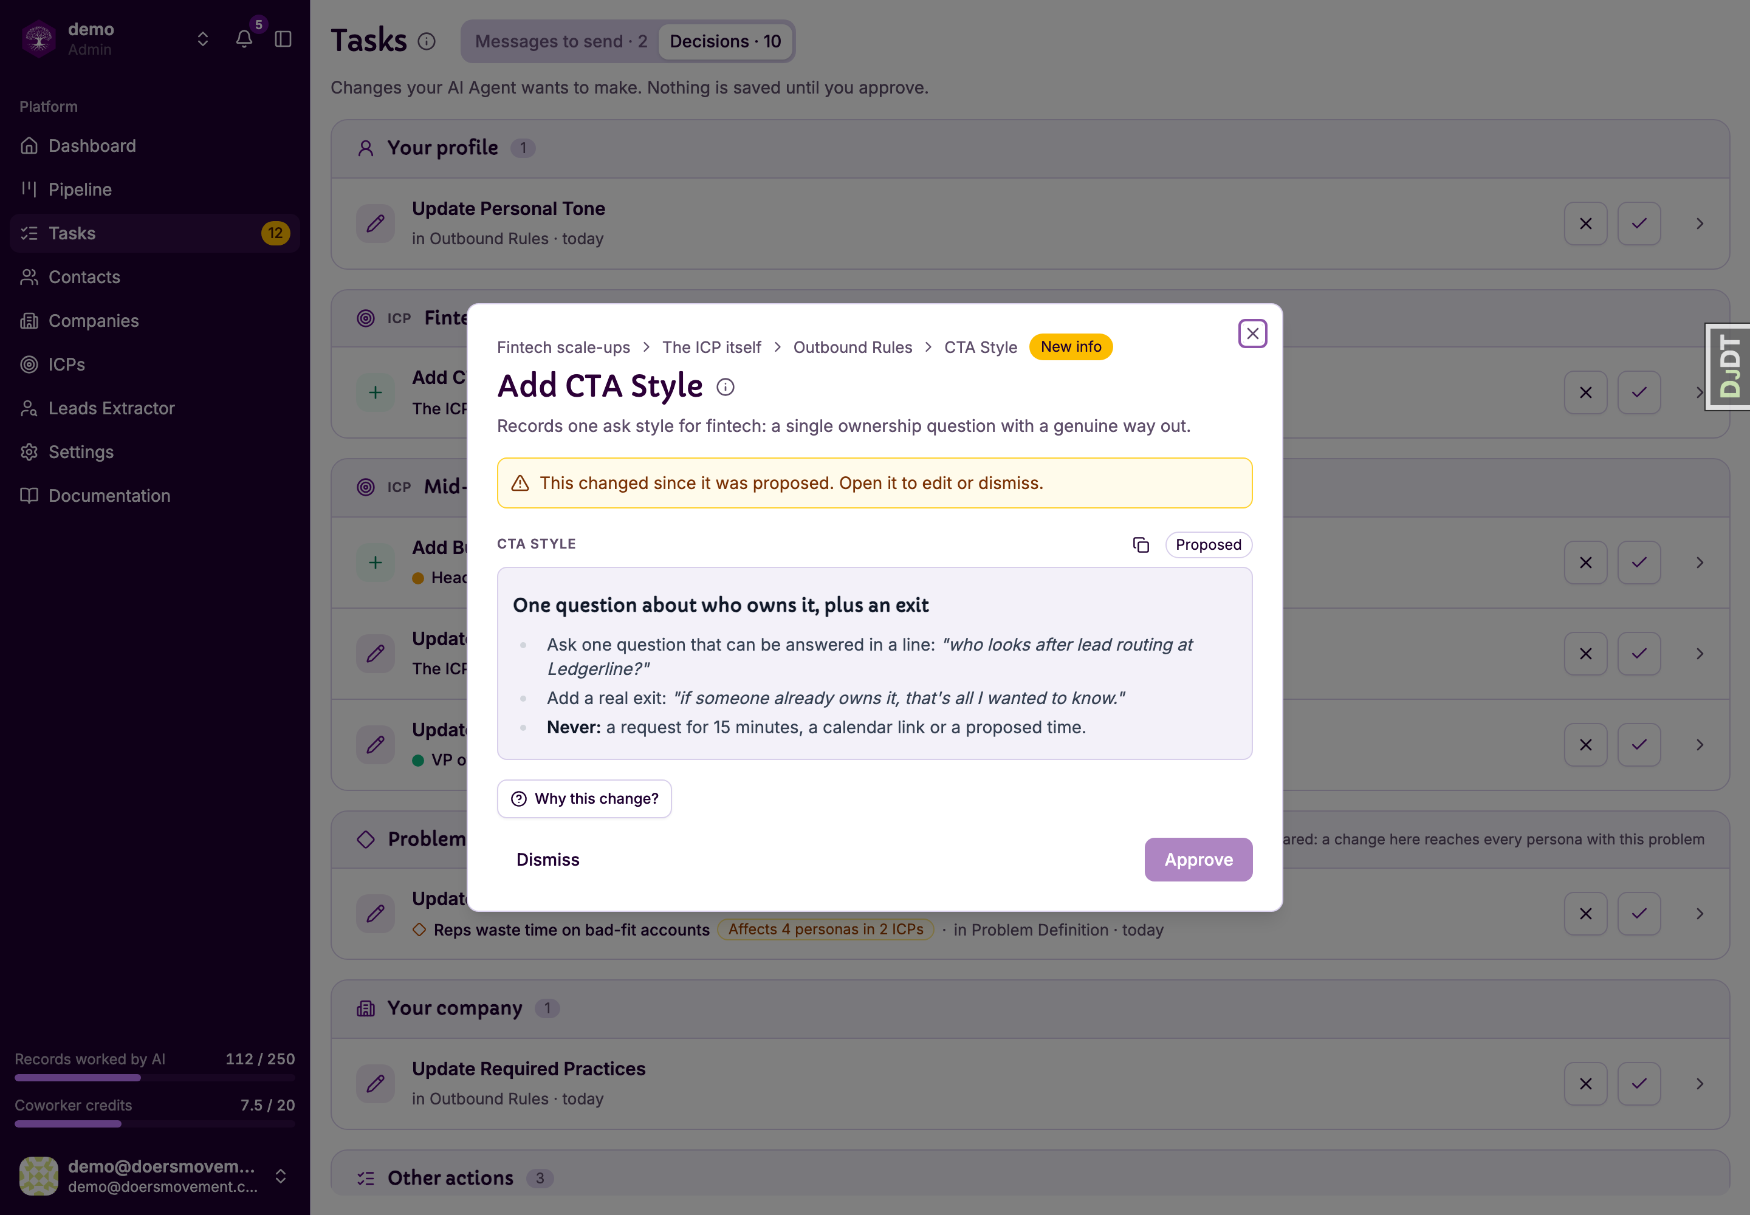Click info icon beside Tasks heading
The width and height of the screenshot is (1750, 1215).
(x=427, y=41)
